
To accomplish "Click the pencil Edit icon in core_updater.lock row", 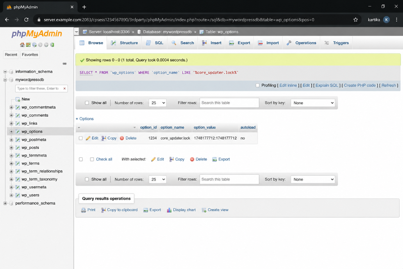I will pos(88,138).
